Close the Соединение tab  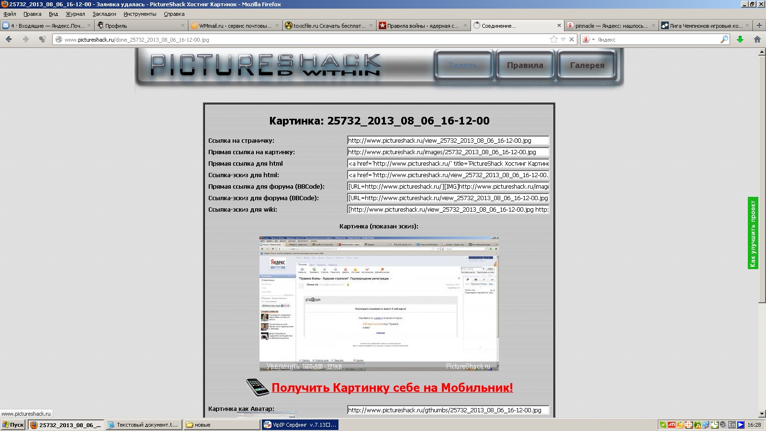pos(559,25)
